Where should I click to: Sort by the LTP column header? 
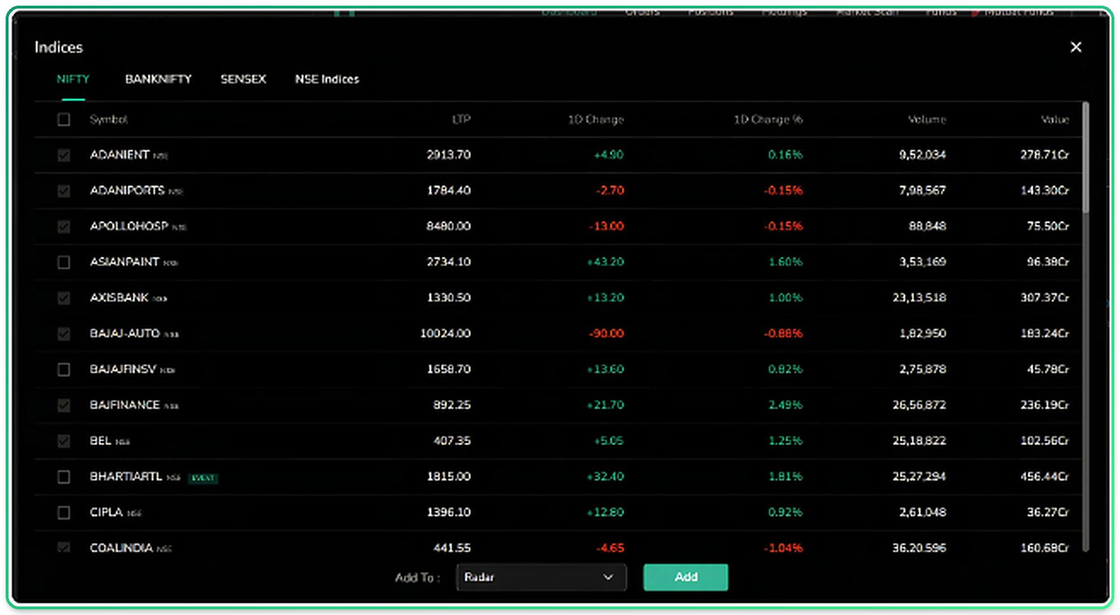[x=461, y=119]
